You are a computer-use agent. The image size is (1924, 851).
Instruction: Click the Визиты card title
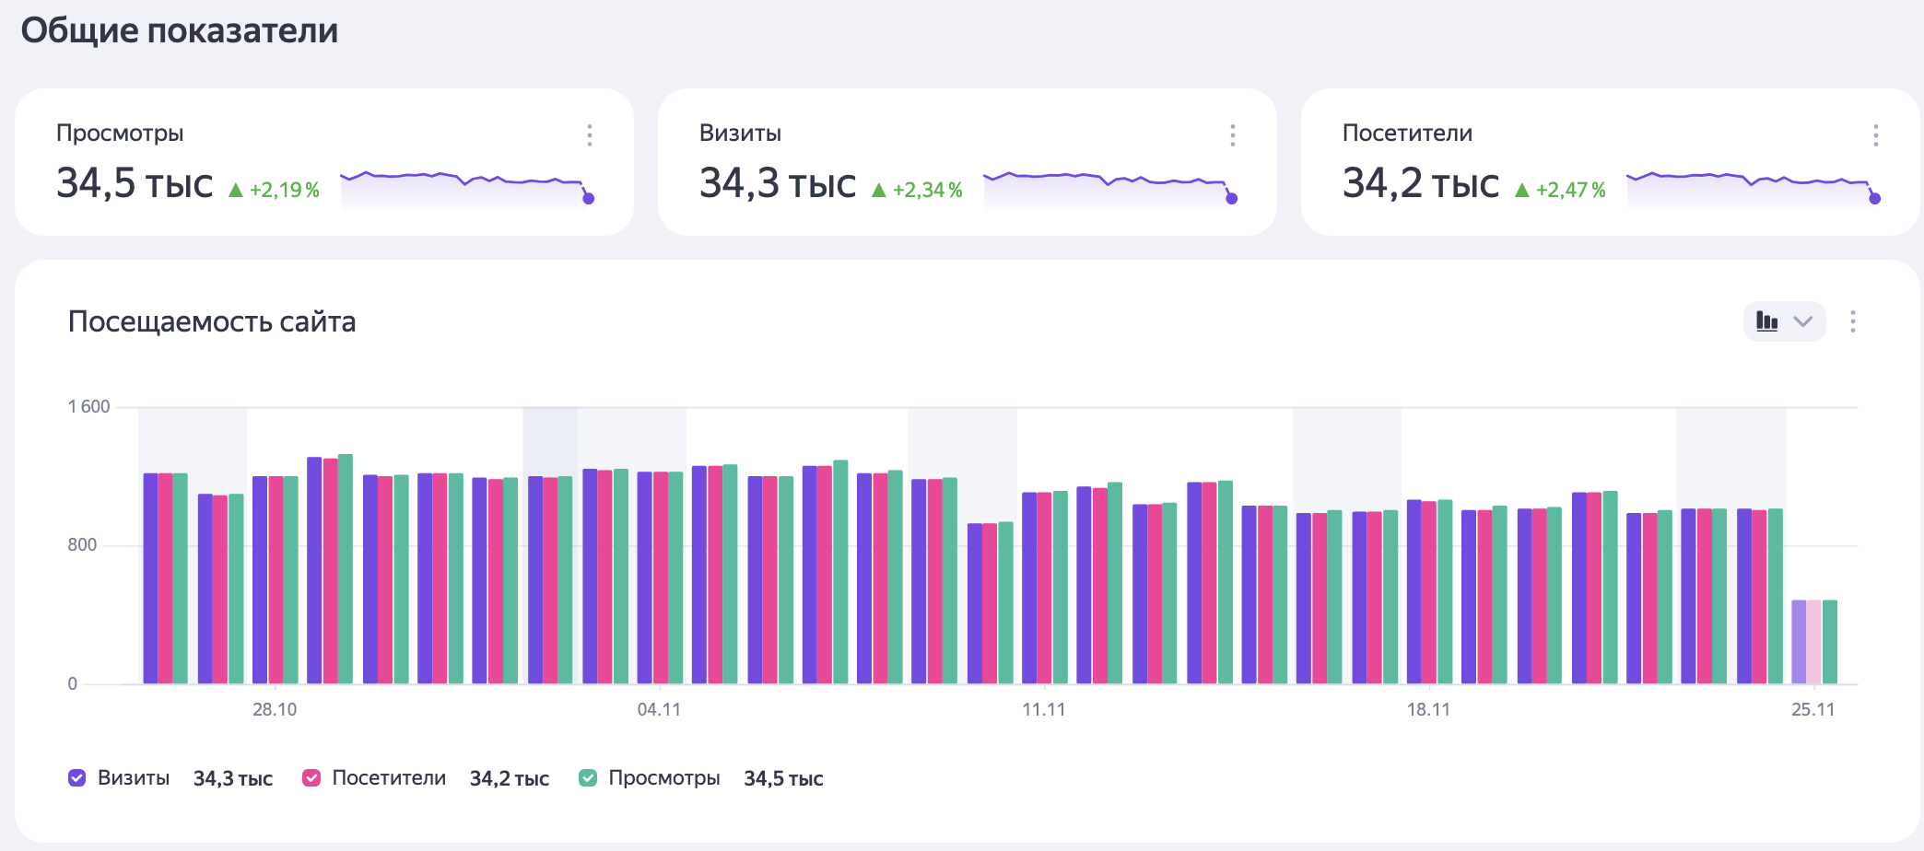[x=740, y=134]
